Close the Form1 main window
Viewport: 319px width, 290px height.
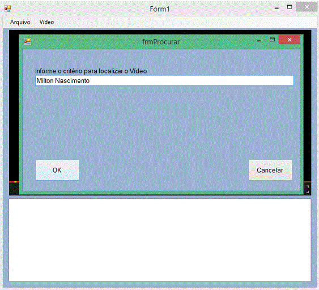[x=307, y=7]
